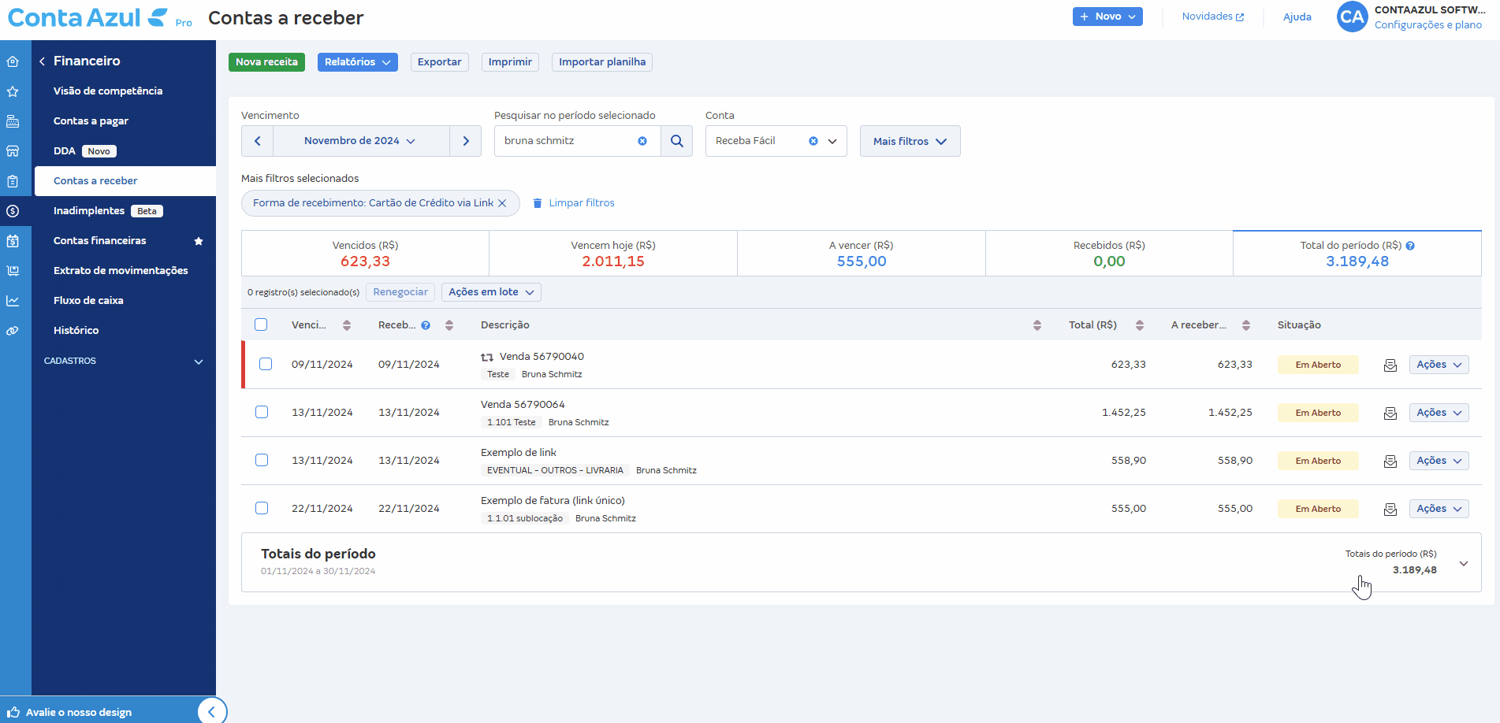Image resolution: width=1500 pixels, height=723 pixels.
Task: Open the Home icon in the sidebar
Action: pyautogui.click(x=14, y=61)
